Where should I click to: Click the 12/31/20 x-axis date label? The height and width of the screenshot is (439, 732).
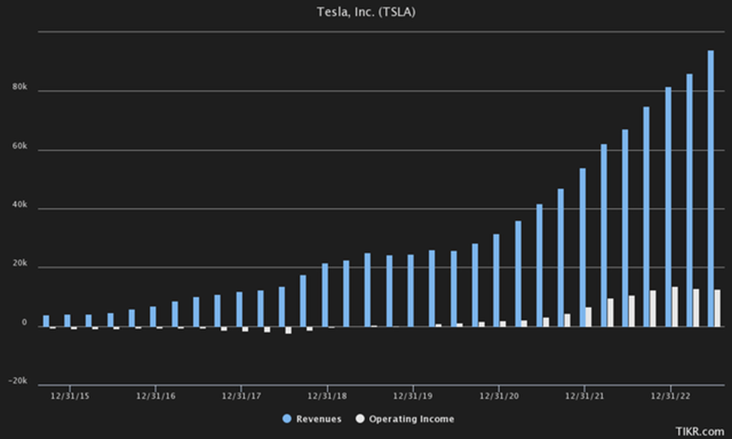point(499,396)
